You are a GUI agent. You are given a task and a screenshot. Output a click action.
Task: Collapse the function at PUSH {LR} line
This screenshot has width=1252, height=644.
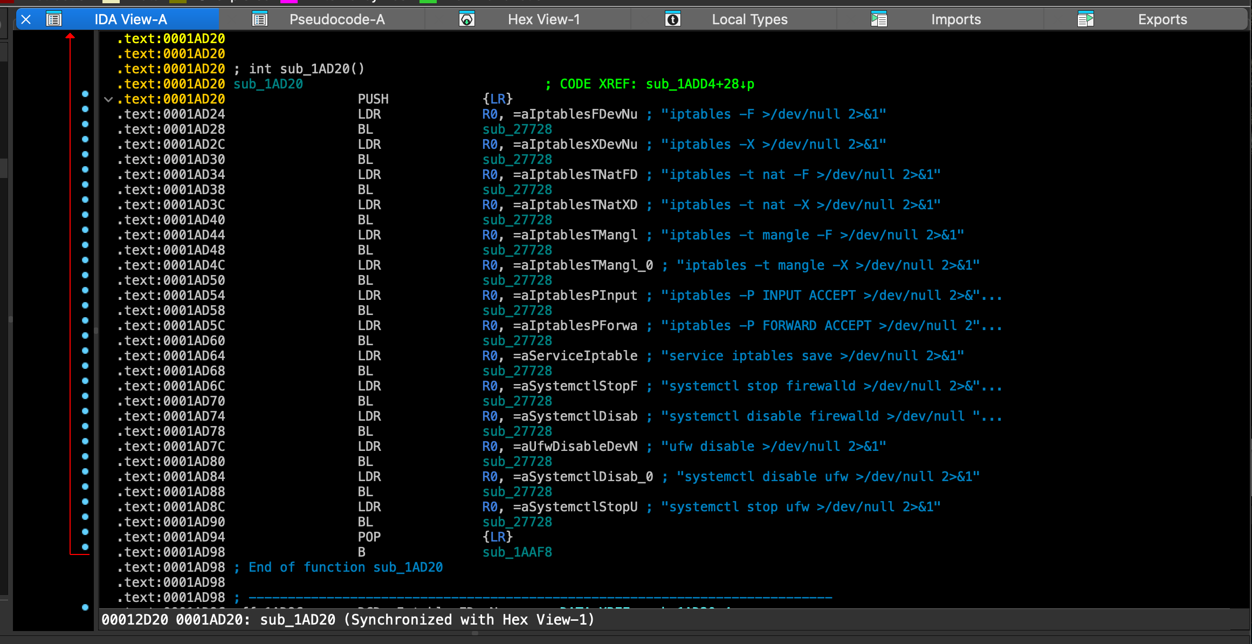tap(108, 99)
